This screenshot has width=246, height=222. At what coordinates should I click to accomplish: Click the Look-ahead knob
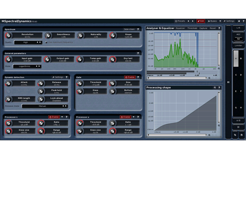41,99
